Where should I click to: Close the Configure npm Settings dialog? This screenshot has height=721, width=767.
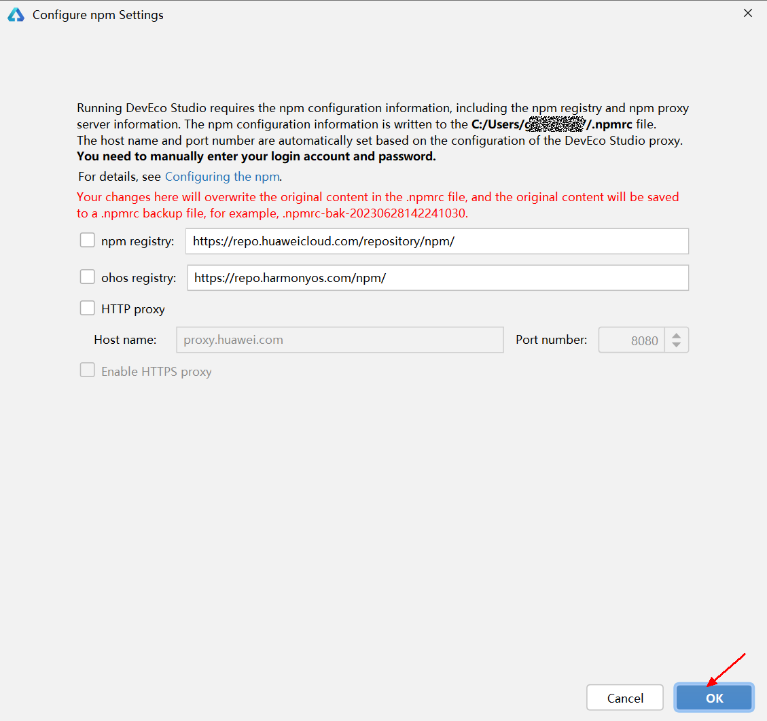tap(747, 13)
